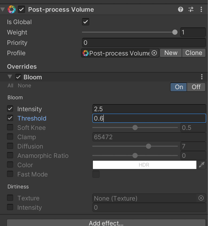Viewport: 208px width, 226px height.
Task: Open Dirtiness Texture object picker icon
Action: (x=201, y=198)
